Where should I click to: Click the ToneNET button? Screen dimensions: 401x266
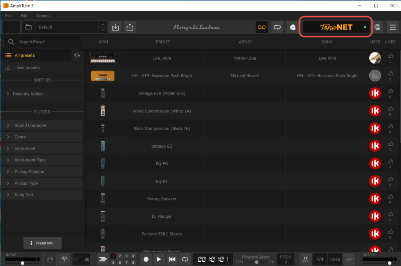pos(336,27)
